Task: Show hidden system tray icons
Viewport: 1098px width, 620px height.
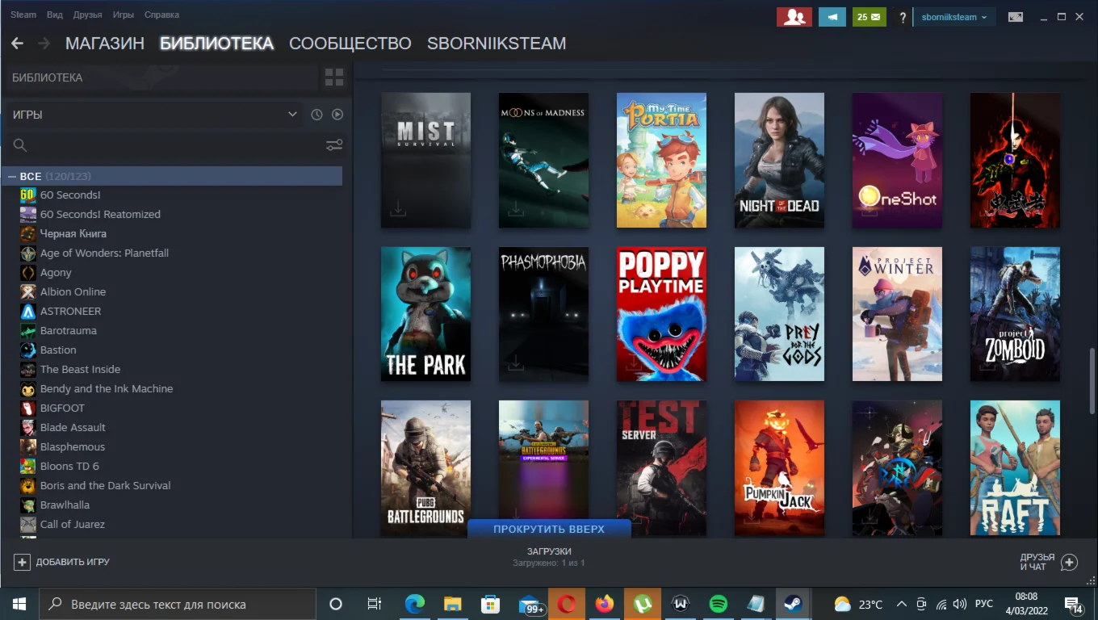Action: click(901, 604)
